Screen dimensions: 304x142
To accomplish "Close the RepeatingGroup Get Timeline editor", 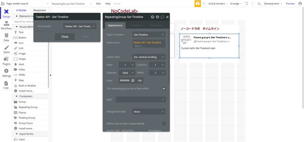I will [x=167, y=17].
